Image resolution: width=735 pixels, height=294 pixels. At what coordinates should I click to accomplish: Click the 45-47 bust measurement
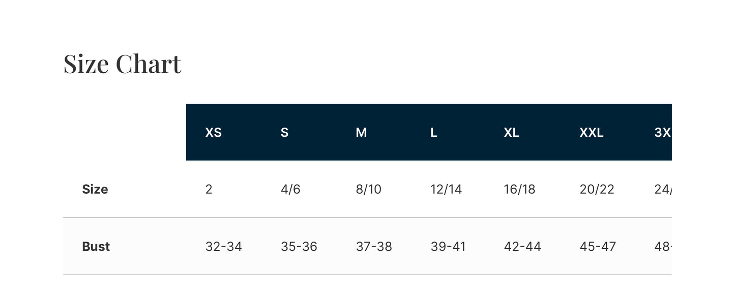[x=598, y=247]
